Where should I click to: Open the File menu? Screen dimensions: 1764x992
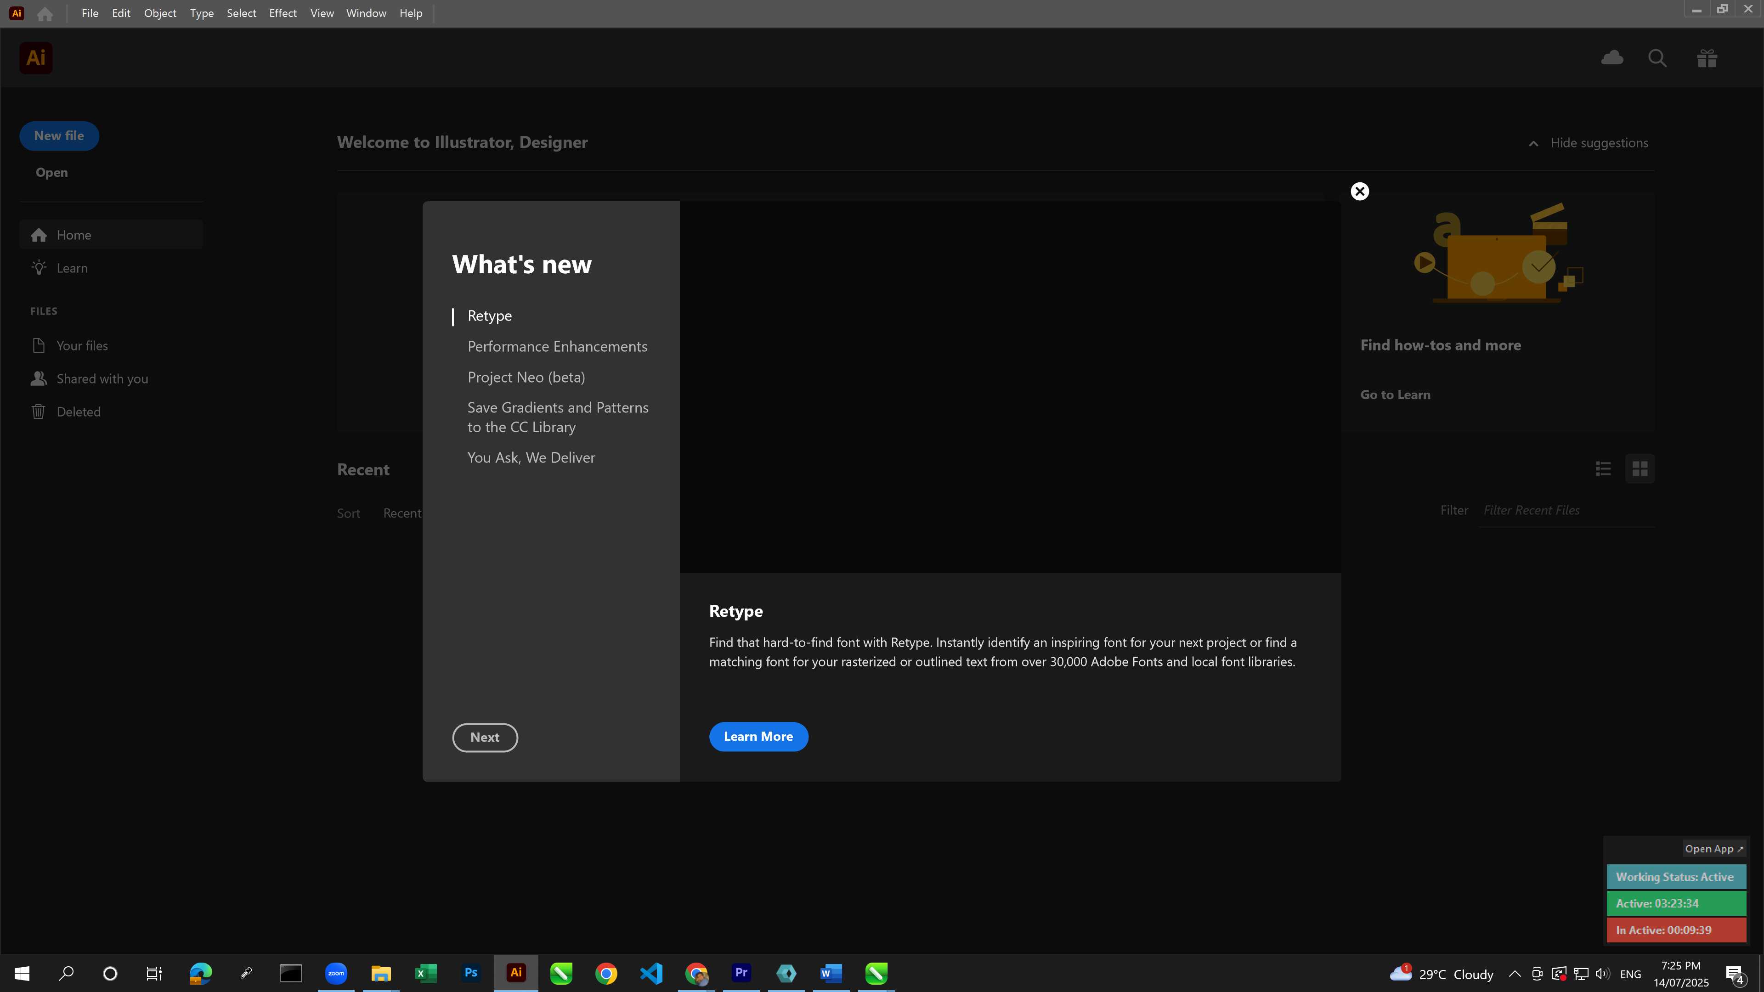click(x=90, y=14)
